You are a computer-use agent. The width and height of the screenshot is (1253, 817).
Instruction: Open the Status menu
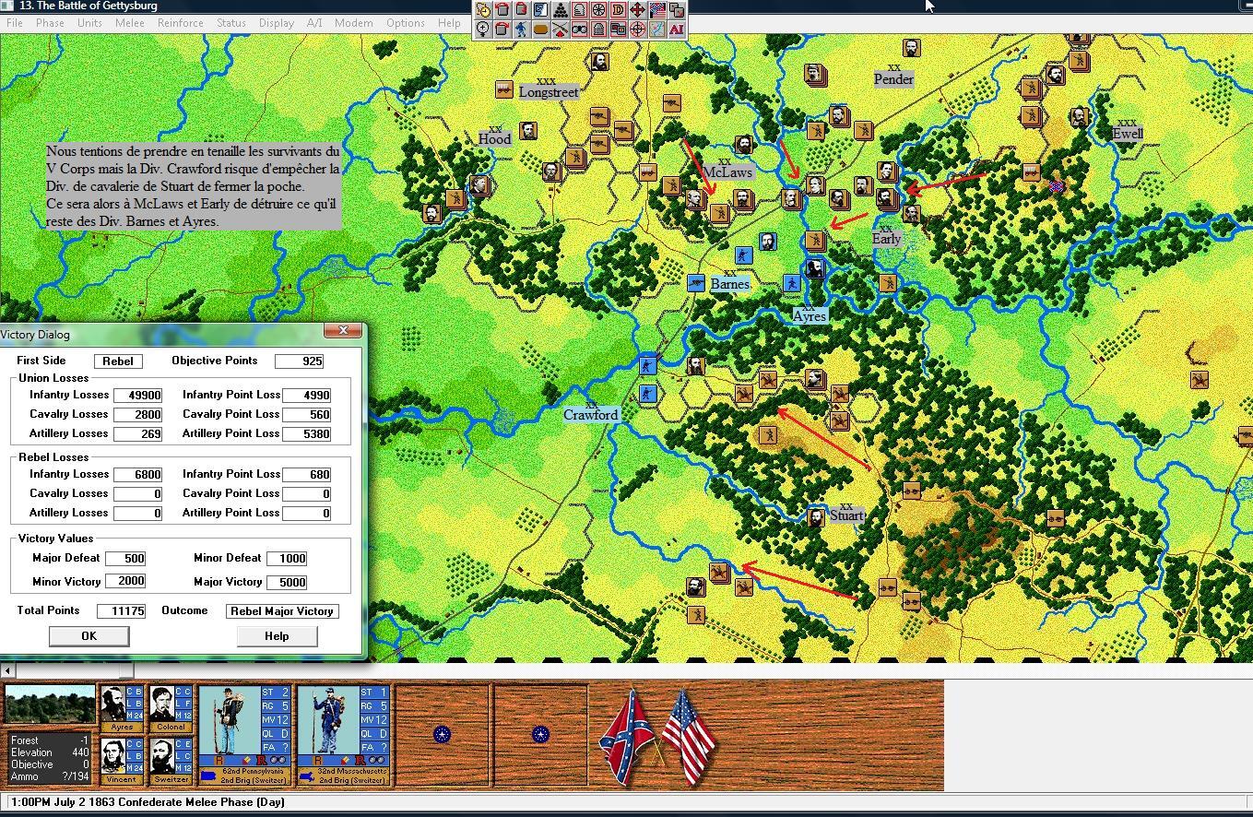(x=231, y=22)
